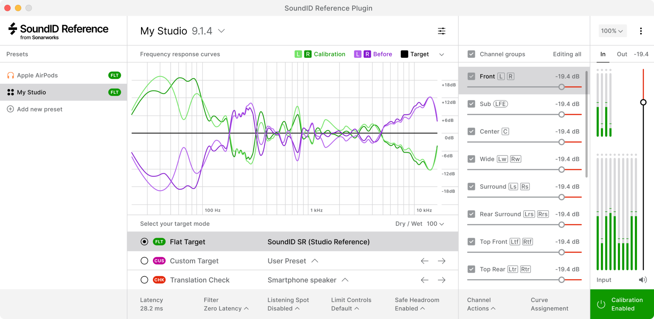Viewport: 654px width, 319px height.
Task: Click the speaker icon next to Input
Action: [642, 280]
